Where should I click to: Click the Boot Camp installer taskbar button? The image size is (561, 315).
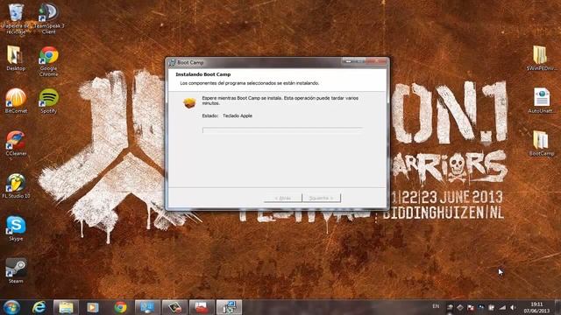229,307
